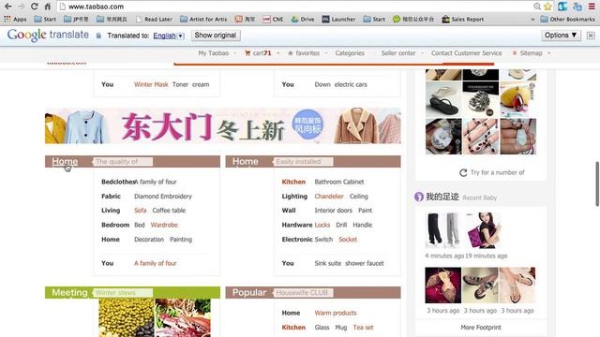Viewport: 600px width, 337px height.
Task: Click the Sitemap icon
Action: point(515,53)
